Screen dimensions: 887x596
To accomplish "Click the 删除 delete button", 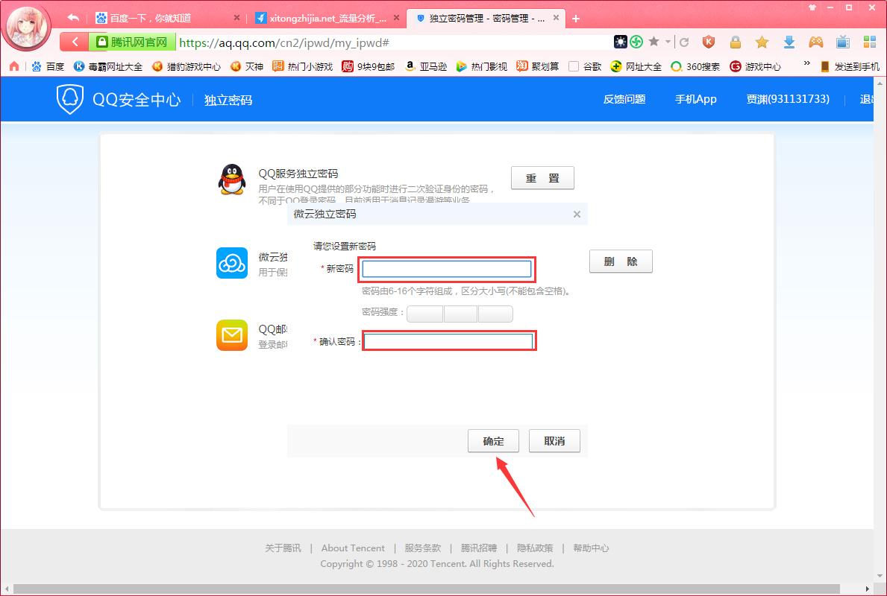I will 621,261.
